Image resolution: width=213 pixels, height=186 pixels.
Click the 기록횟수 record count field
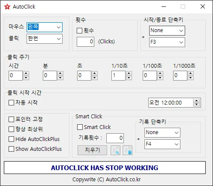pos(115,138)
